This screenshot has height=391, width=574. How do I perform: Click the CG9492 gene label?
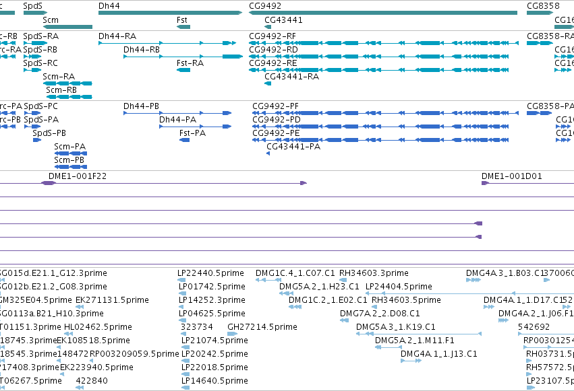pos(265,6)
